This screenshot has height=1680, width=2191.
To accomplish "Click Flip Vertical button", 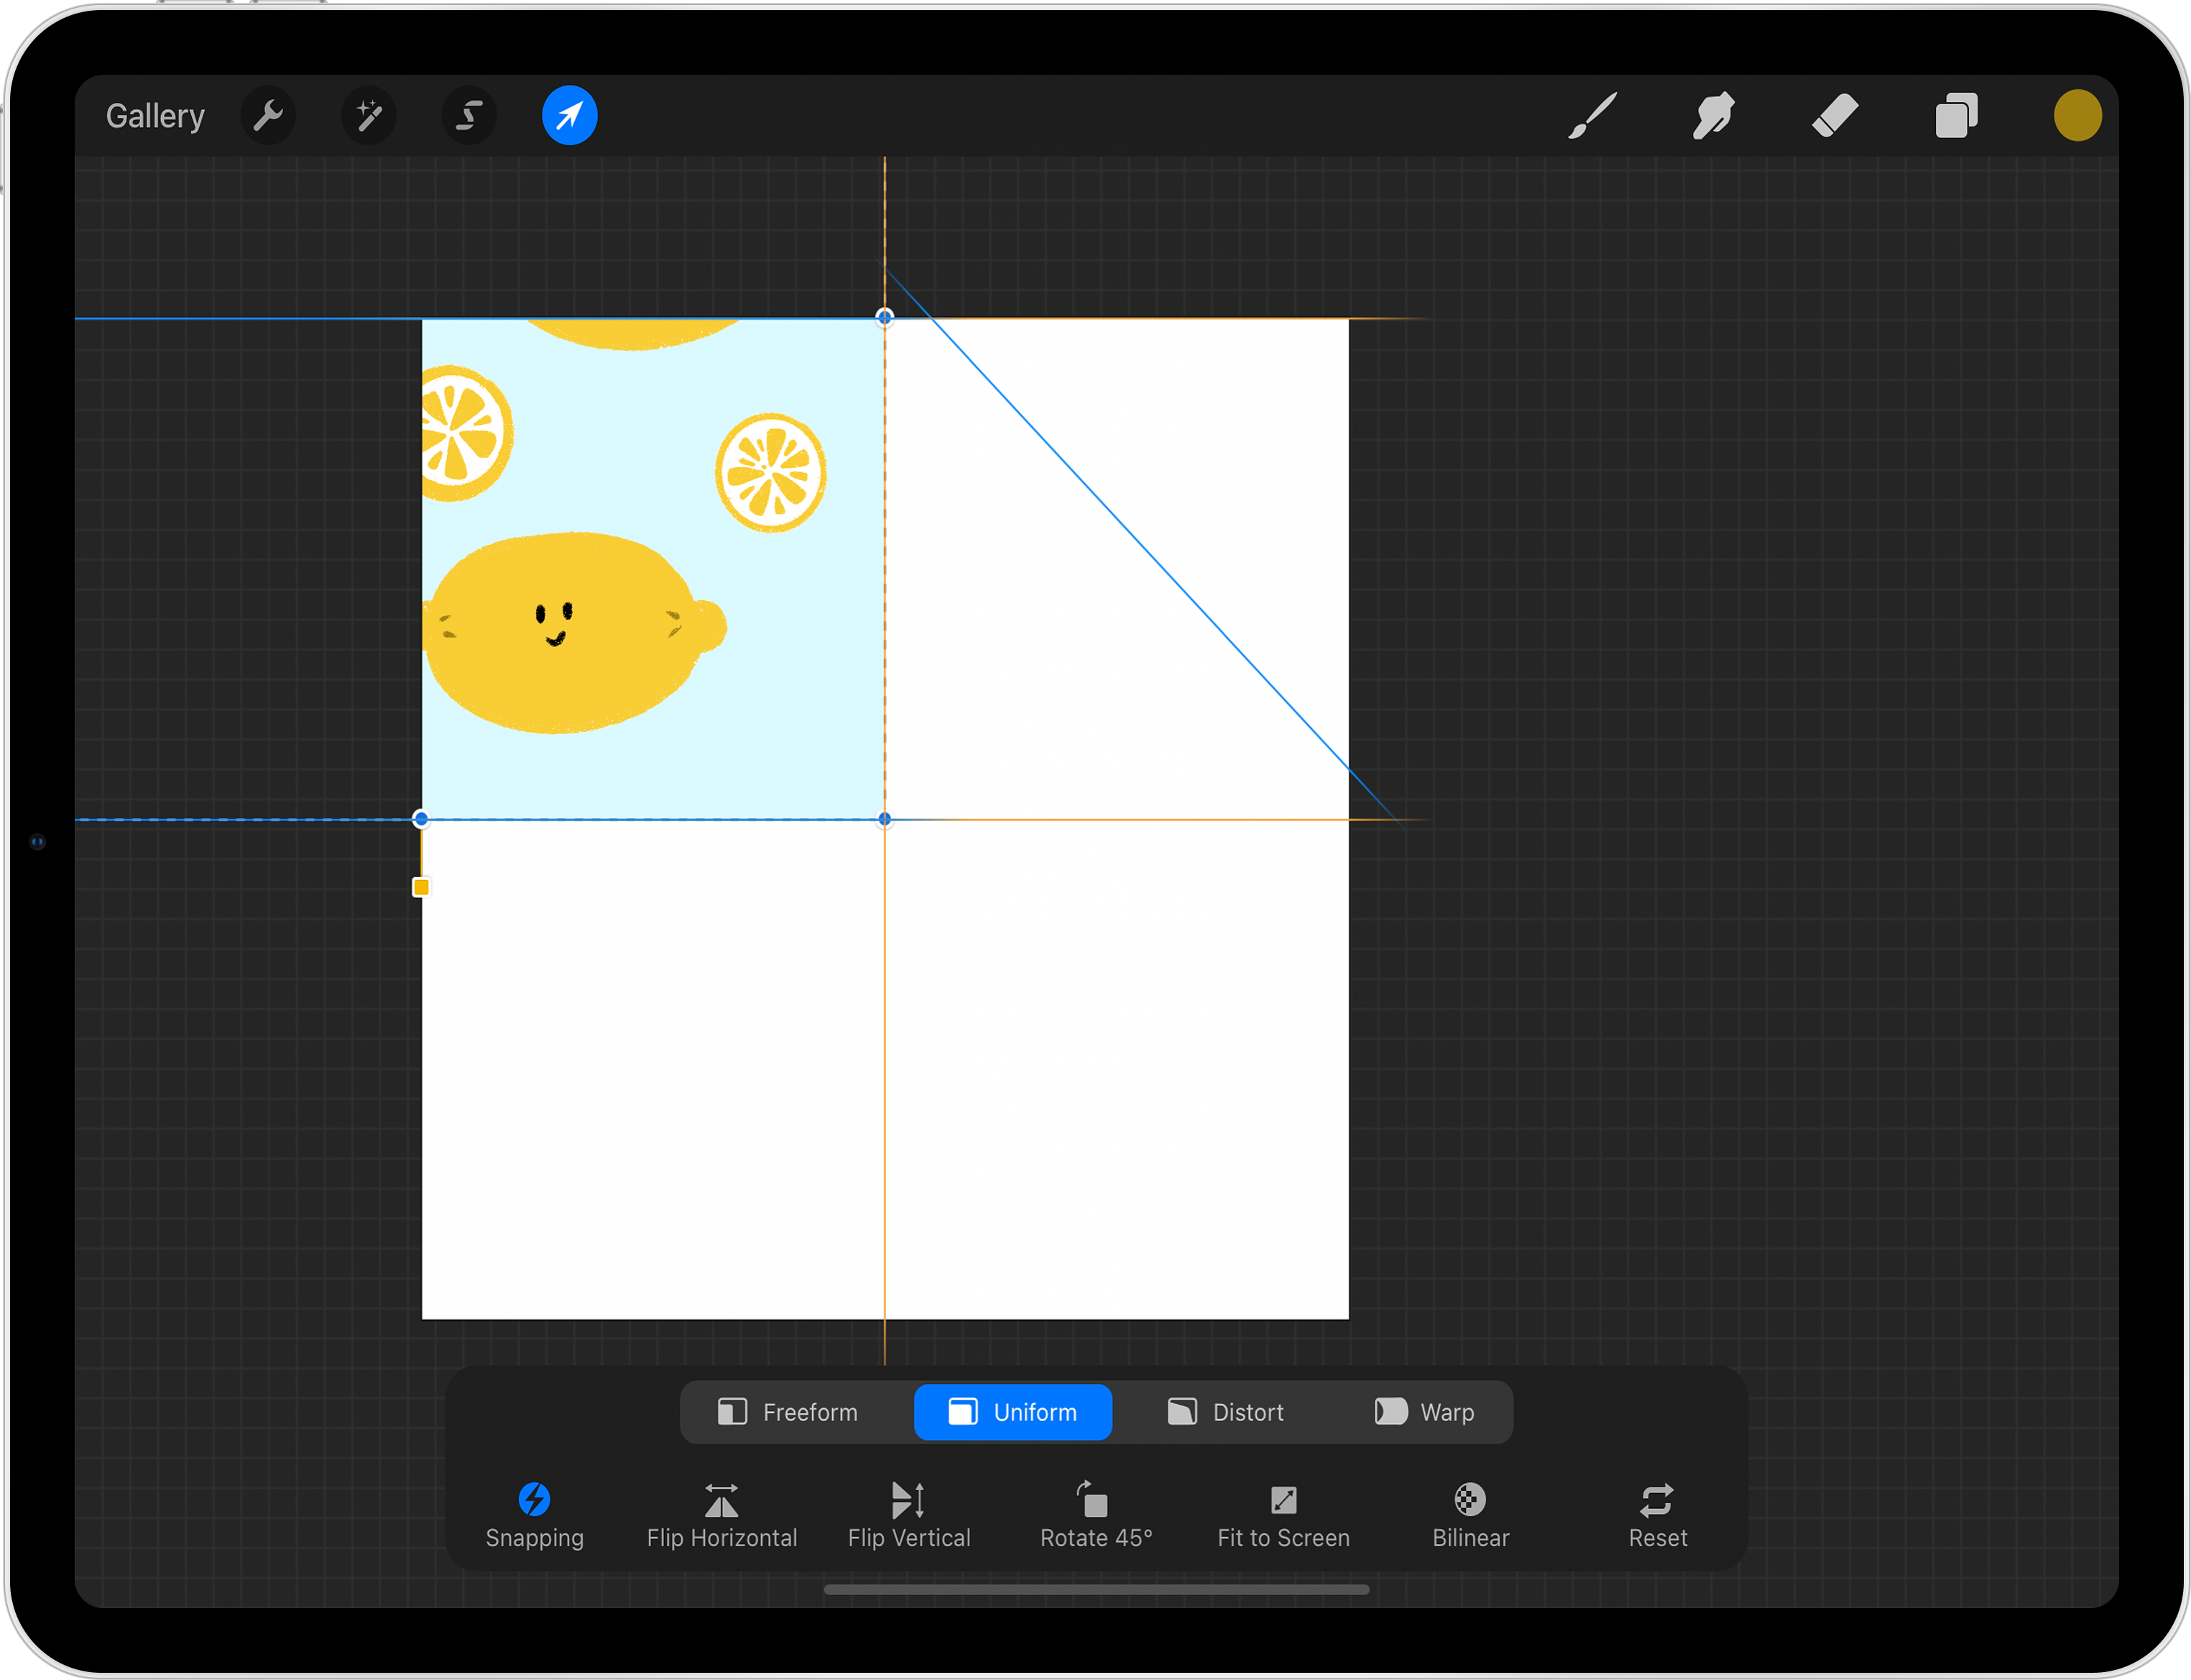I will point(908,1515).
